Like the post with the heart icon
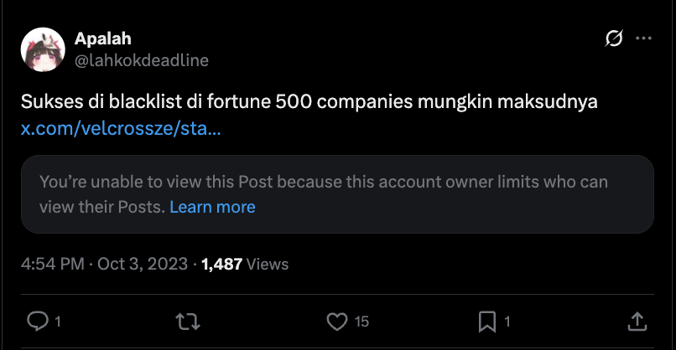Viewport: 676px width, 350px height. [336, 321]
